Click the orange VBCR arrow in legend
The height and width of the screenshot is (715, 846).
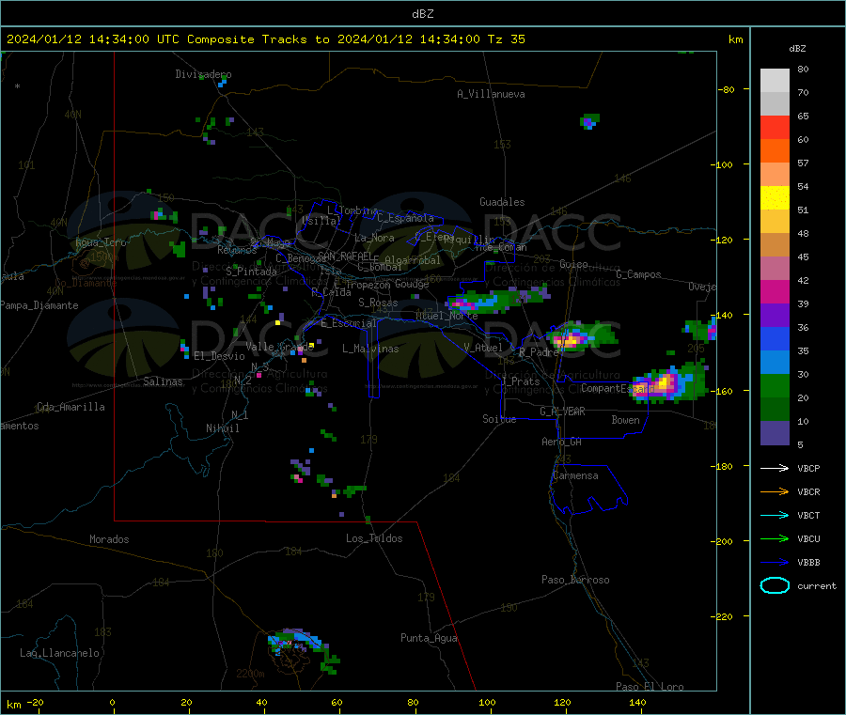click(x=775, y=491)
